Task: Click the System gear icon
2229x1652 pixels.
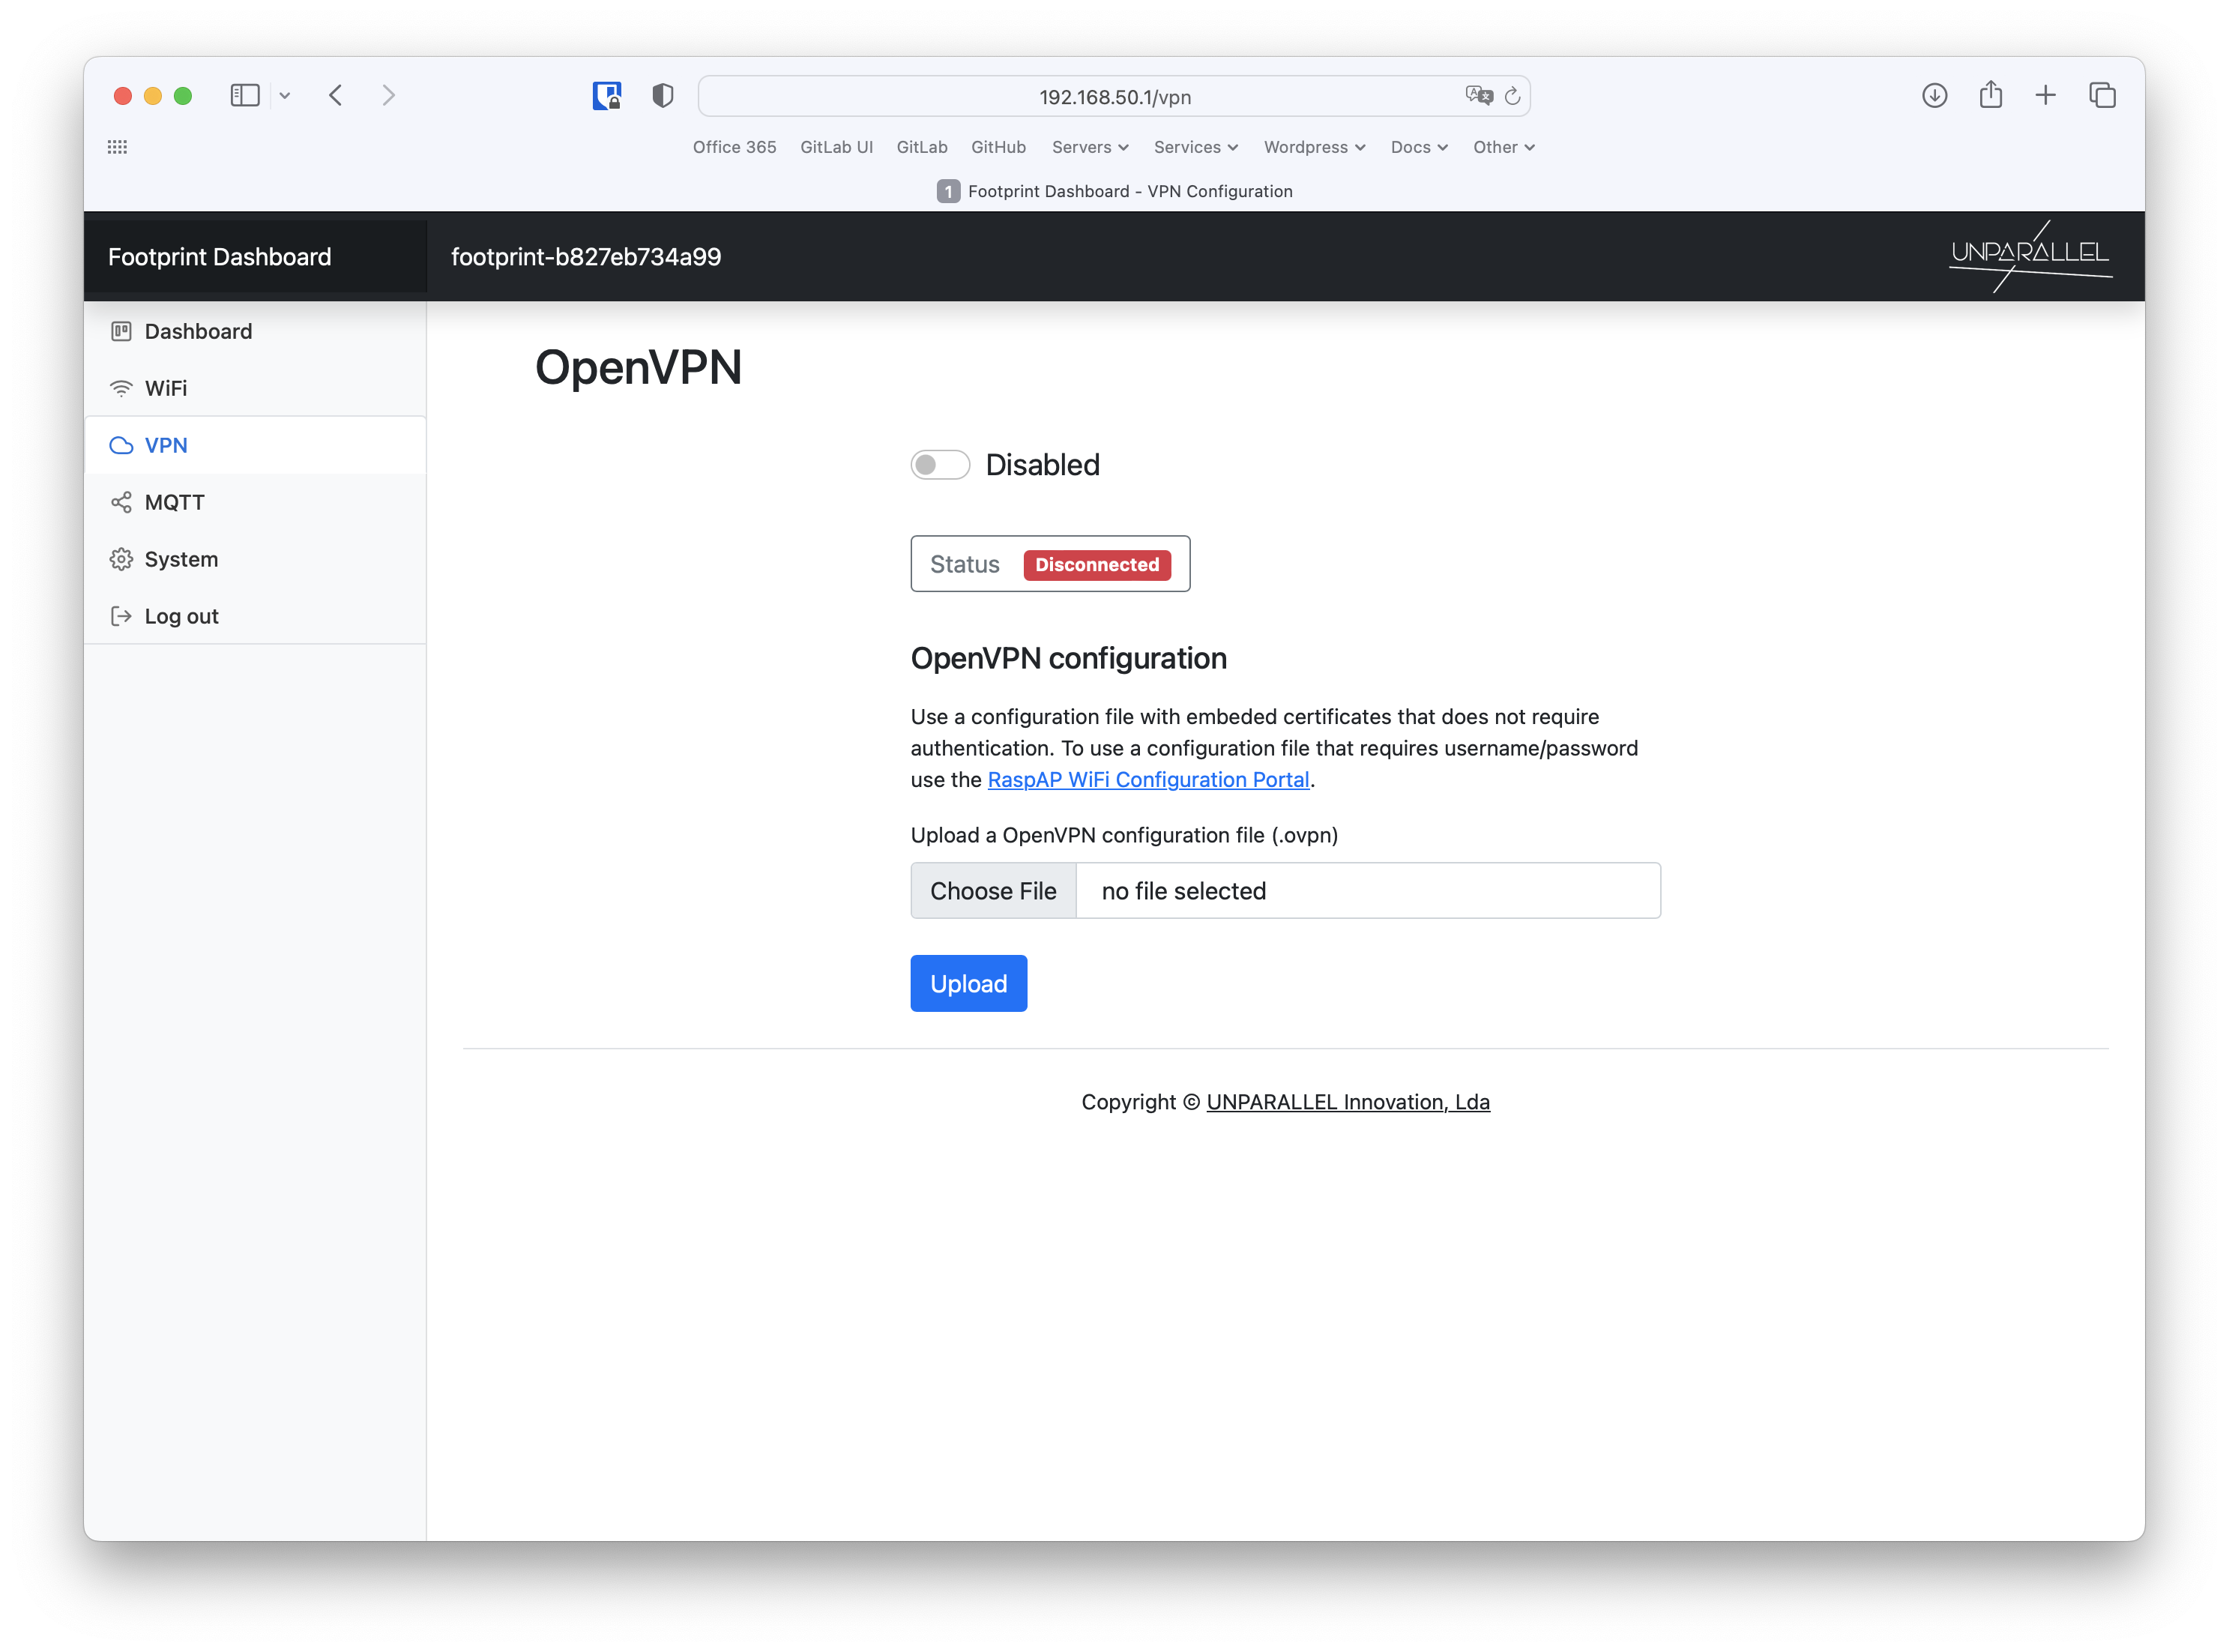Action: point(121,559)
